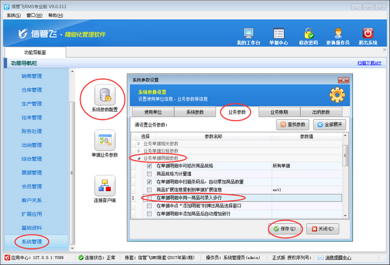
Task: Click the 保存(S) button
Action: (x=285, y=229)
